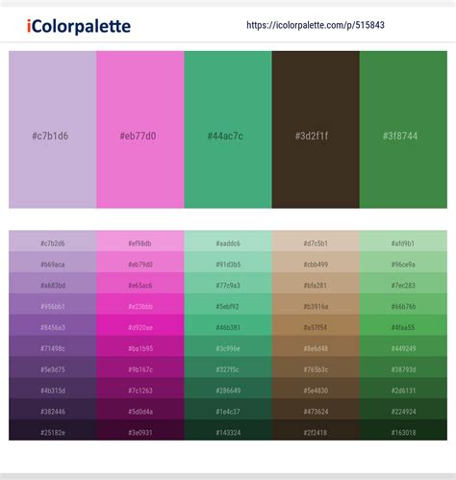Select the large #3f8744 green swatch
The image size is (456, 480).
[x=403, y=130]
